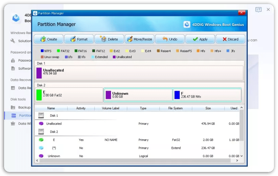Select partition E 2.00 GB Fat32 block
This screenshot has height=176, width=278.
69,95
